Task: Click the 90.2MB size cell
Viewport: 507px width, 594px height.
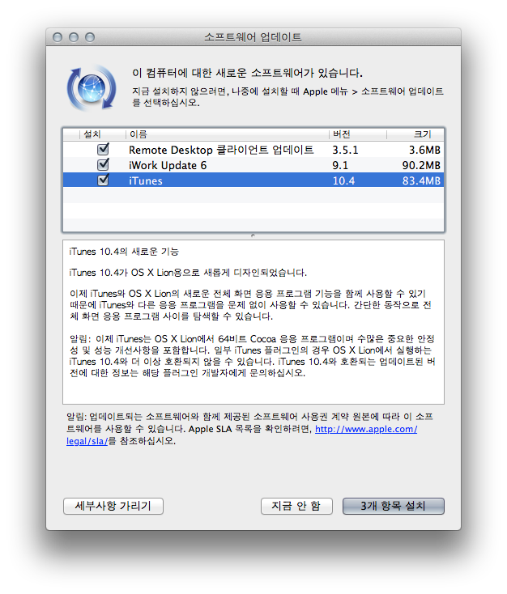Action: [421, 166]
